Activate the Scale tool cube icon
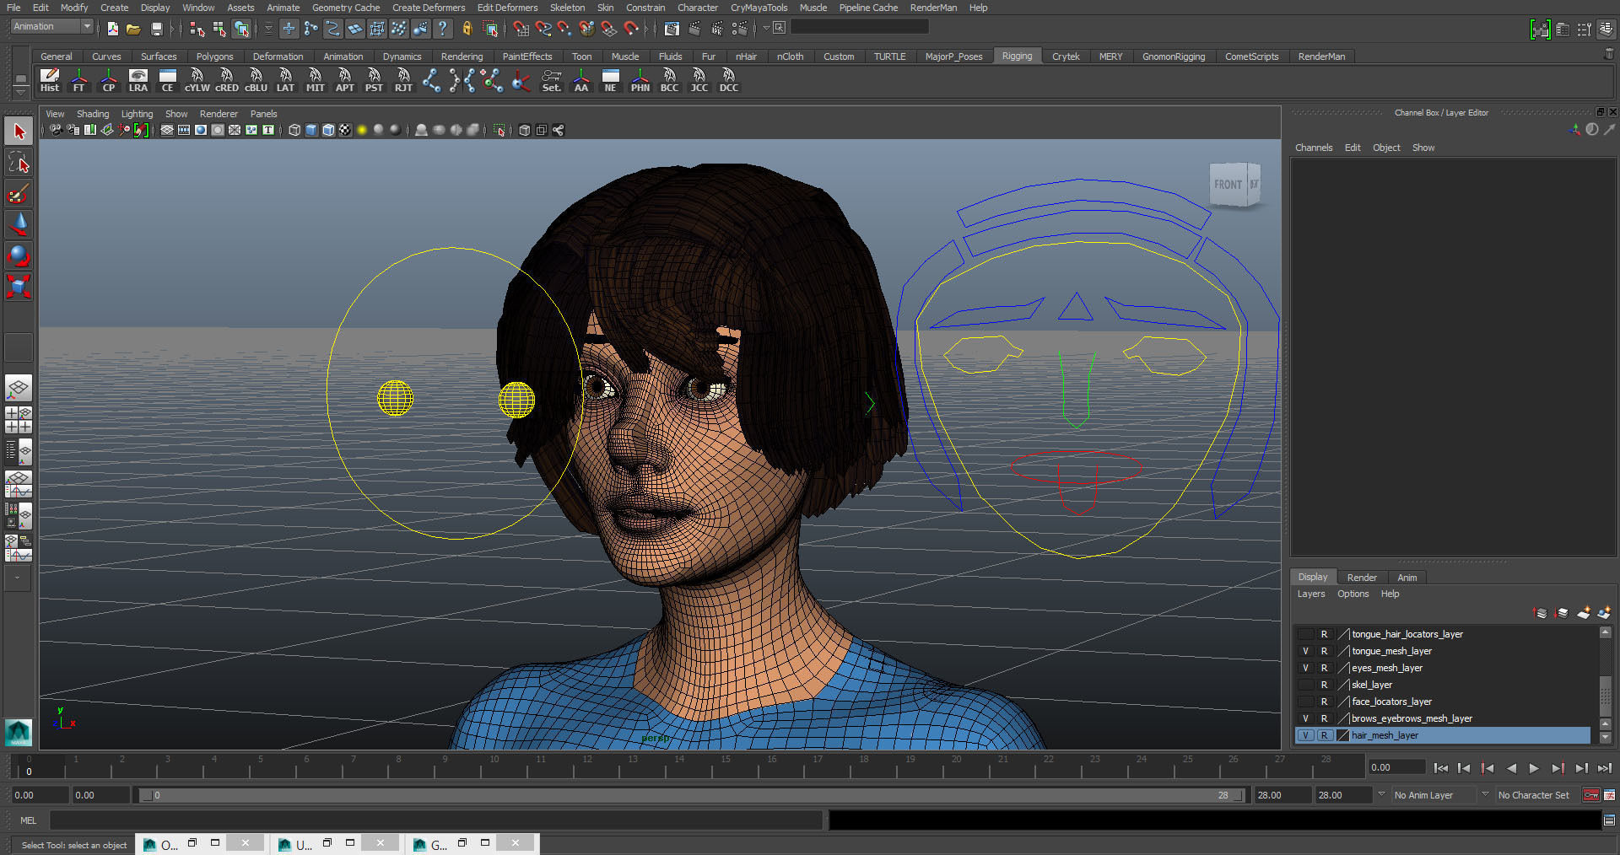 point(19,287)
